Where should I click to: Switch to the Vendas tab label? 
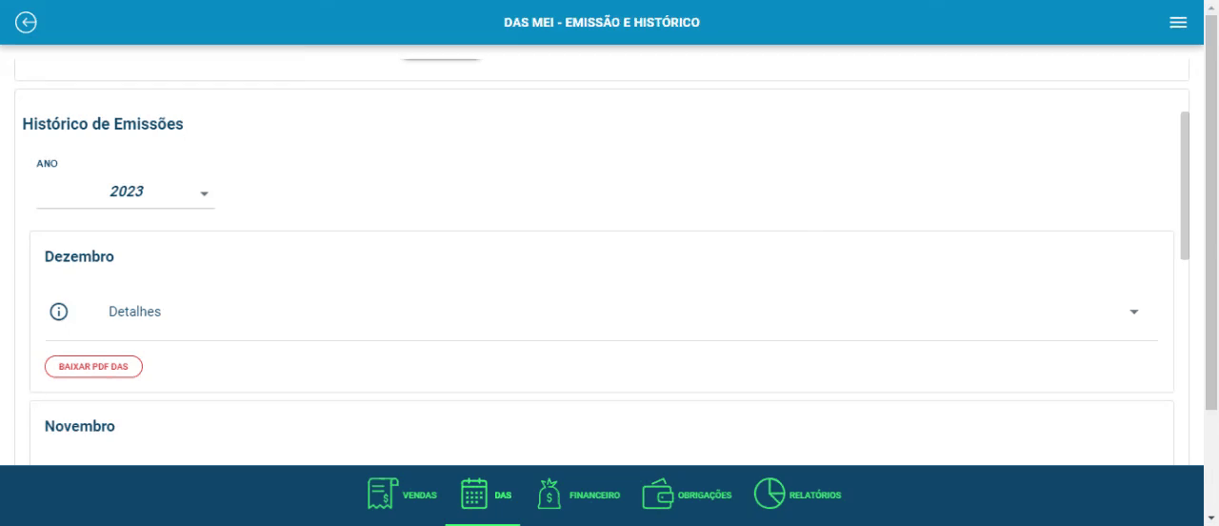(419, 496)
